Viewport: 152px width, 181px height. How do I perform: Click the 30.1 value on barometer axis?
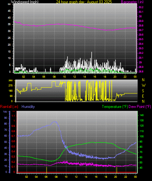(x=141, y=12)
